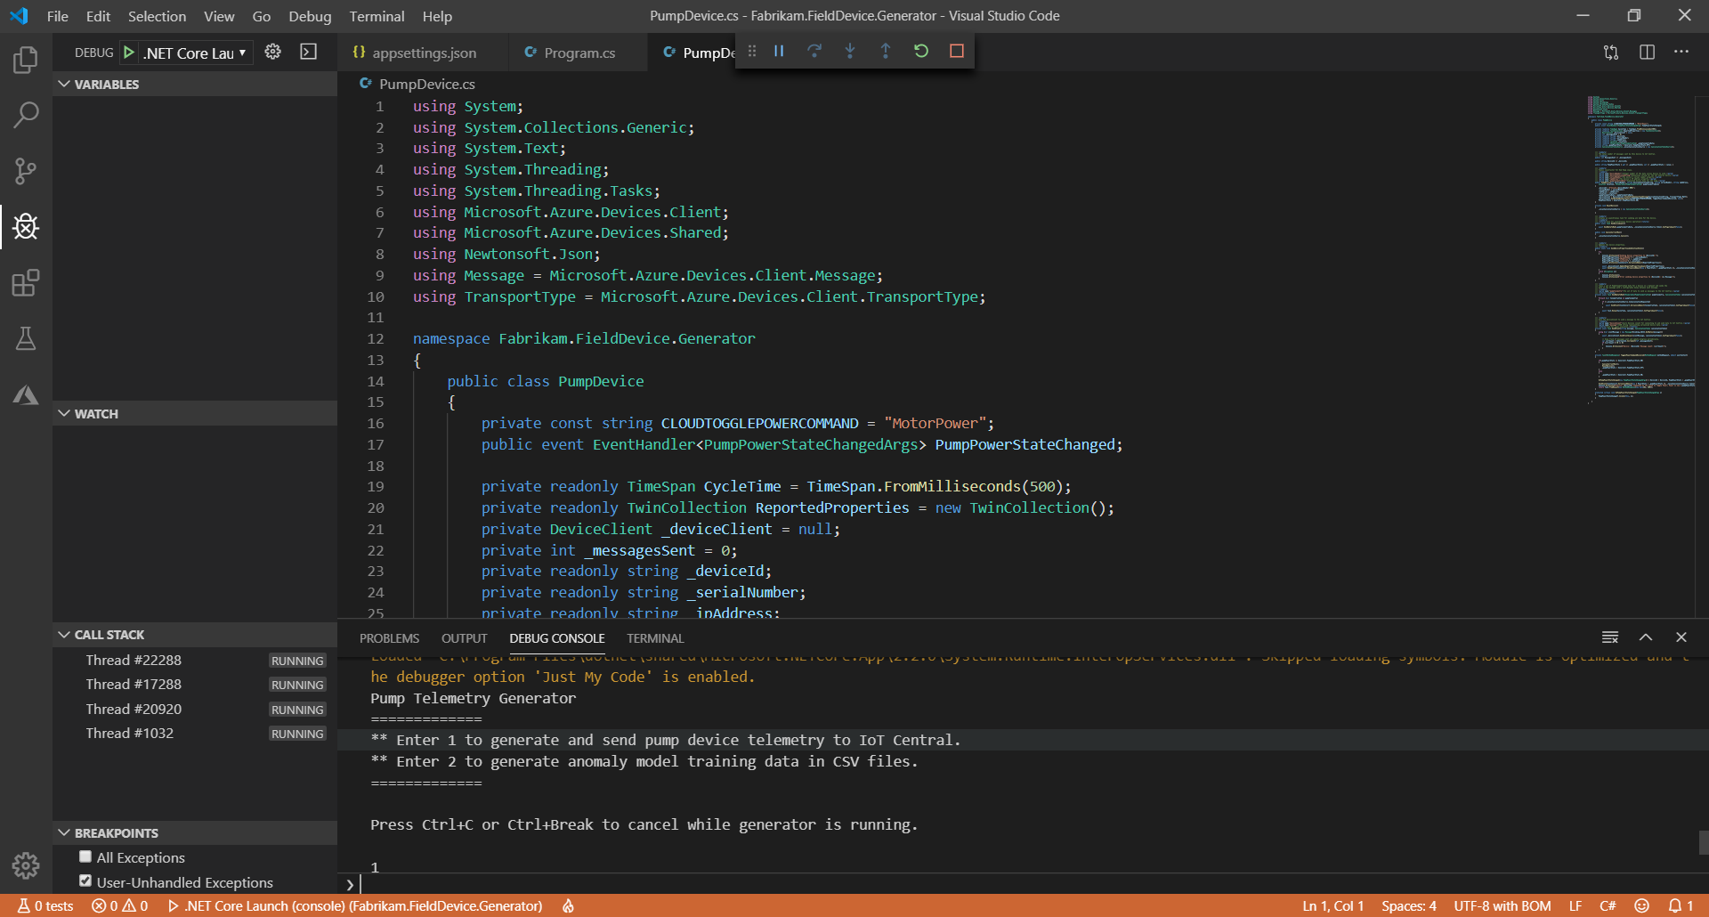Viewport: 1709px width, 917px height.
Task: Open launch.json via debug gear icon
Action: coord(272,53)
